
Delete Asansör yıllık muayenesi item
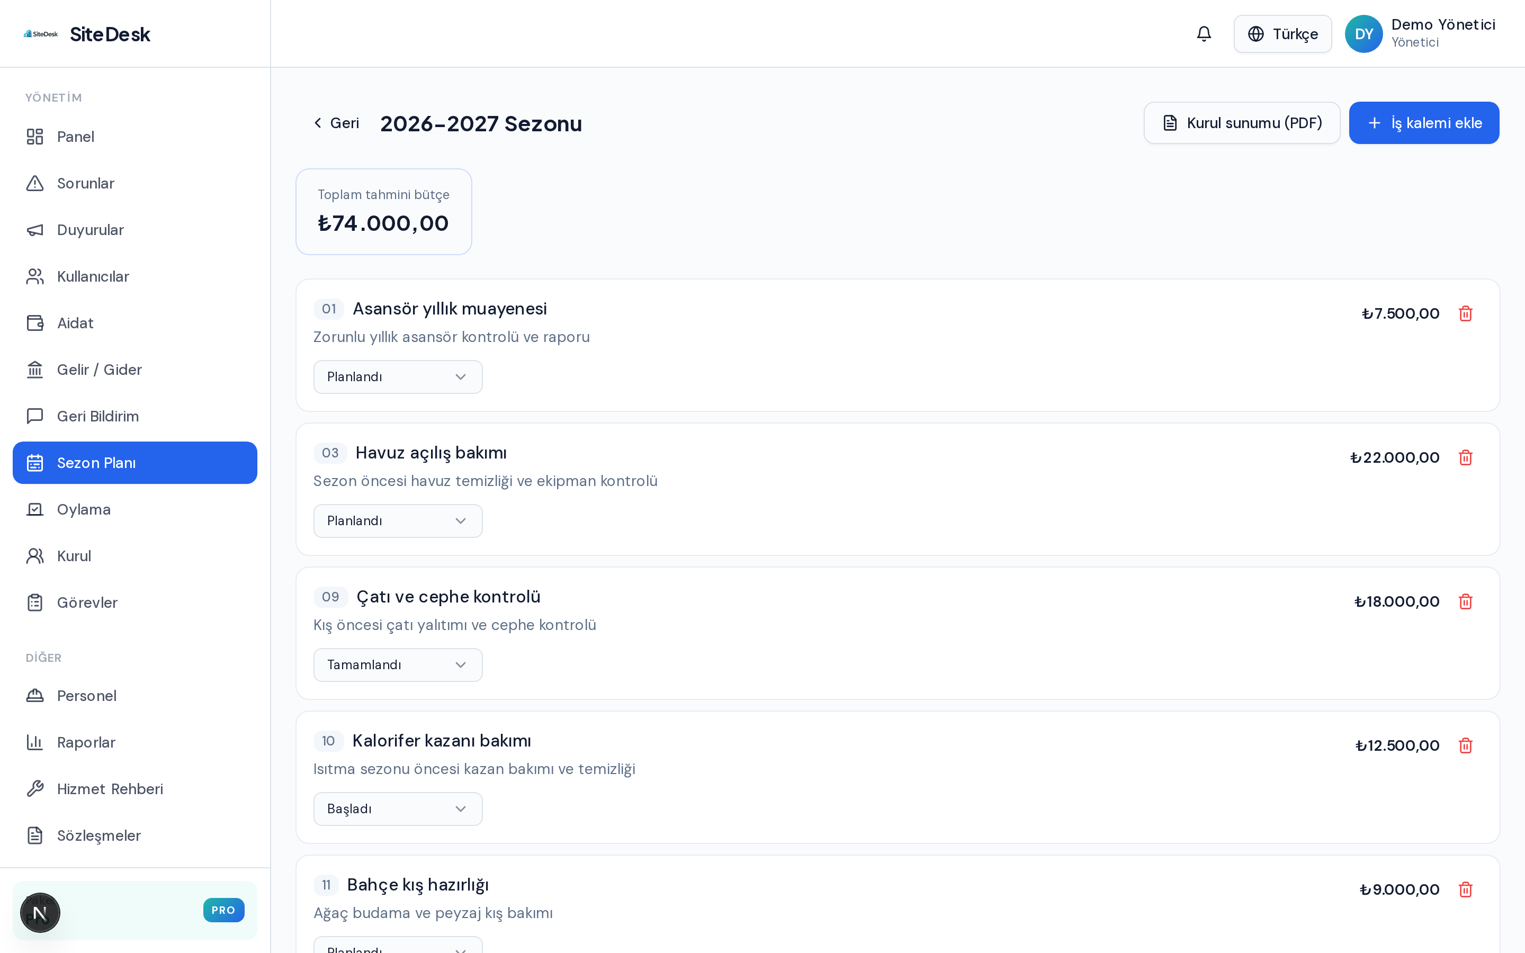coord(1465,313)
